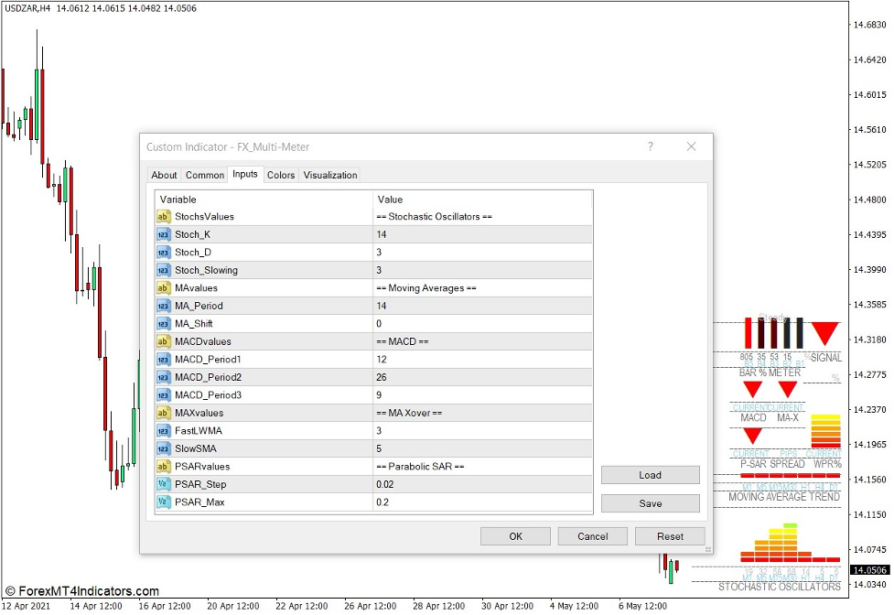Reset the indicator inputs
The width and height of the screenshot is (894, 615).
[670, 536]
